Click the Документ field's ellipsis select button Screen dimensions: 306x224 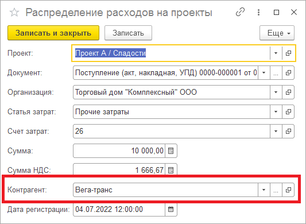276,73
